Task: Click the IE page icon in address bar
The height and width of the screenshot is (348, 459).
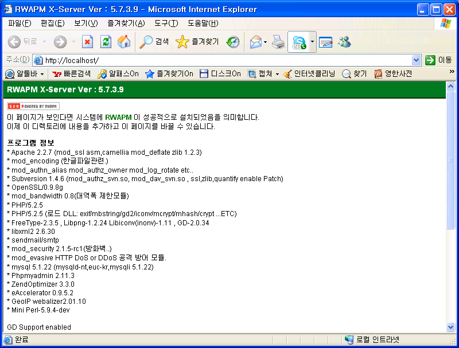Action: tap(38, 60)
